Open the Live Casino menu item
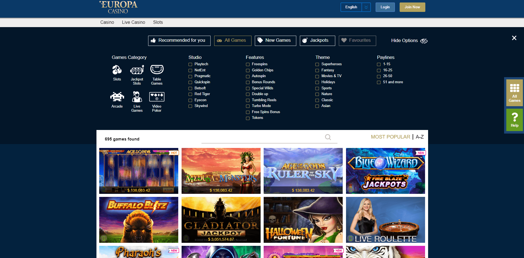 (133, 22)
